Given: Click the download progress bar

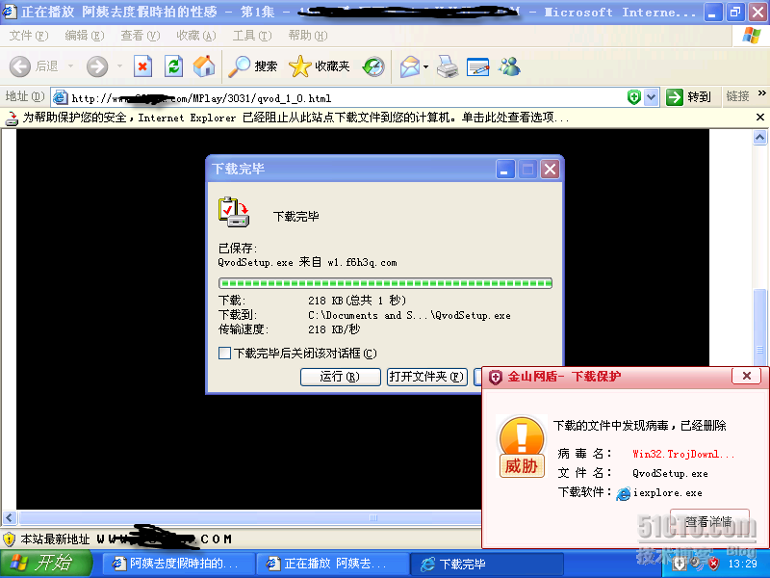Looking at the screenshot, I should 386,283.
